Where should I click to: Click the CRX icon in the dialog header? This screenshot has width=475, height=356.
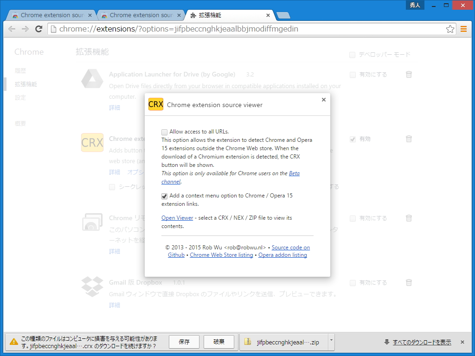(155, 104)
